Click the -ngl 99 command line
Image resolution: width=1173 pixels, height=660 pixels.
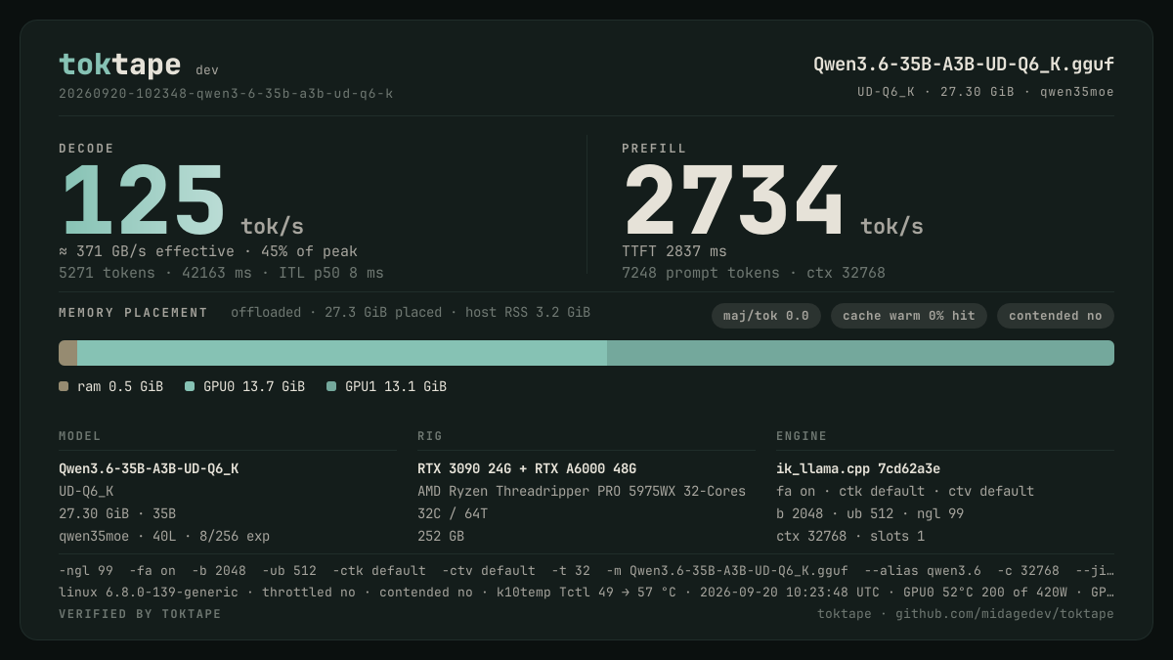pos(586,570)
